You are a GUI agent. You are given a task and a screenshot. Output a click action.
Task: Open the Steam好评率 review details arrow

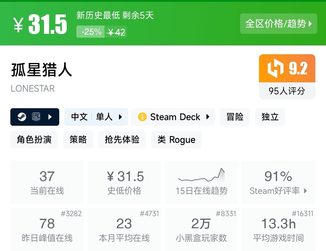[x=306, y=191]
